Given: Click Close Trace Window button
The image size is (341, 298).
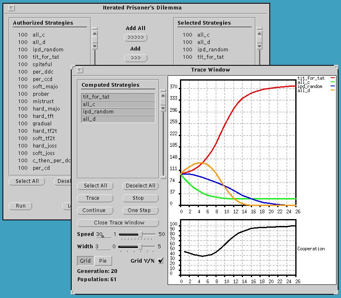Looking at the screenshot, I should (118, 223).
